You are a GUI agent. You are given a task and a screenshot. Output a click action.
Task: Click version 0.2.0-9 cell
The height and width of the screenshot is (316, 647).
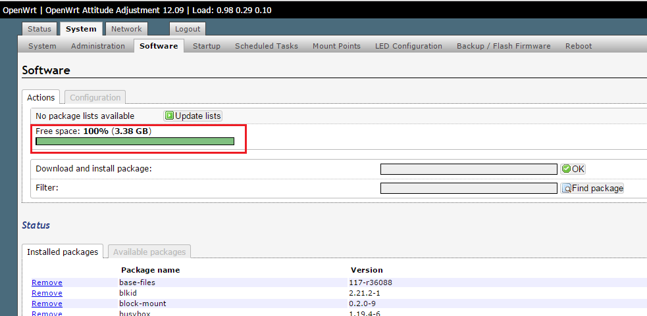[363, 304]
